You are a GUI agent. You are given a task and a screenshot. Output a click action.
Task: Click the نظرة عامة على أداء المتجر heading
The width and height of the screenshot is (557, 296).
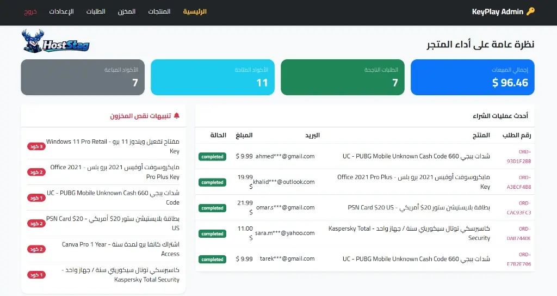pyautogui.click(x=481, y=45)
